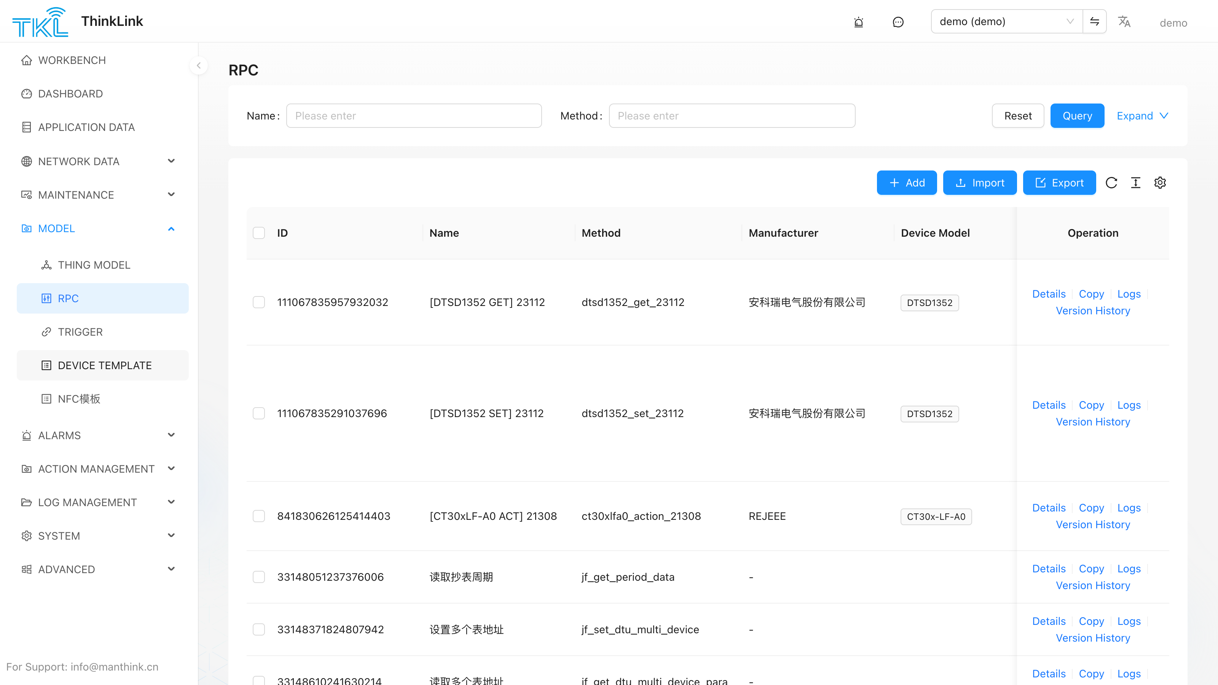Select the Thing Model submenu item

pos(103,265)
